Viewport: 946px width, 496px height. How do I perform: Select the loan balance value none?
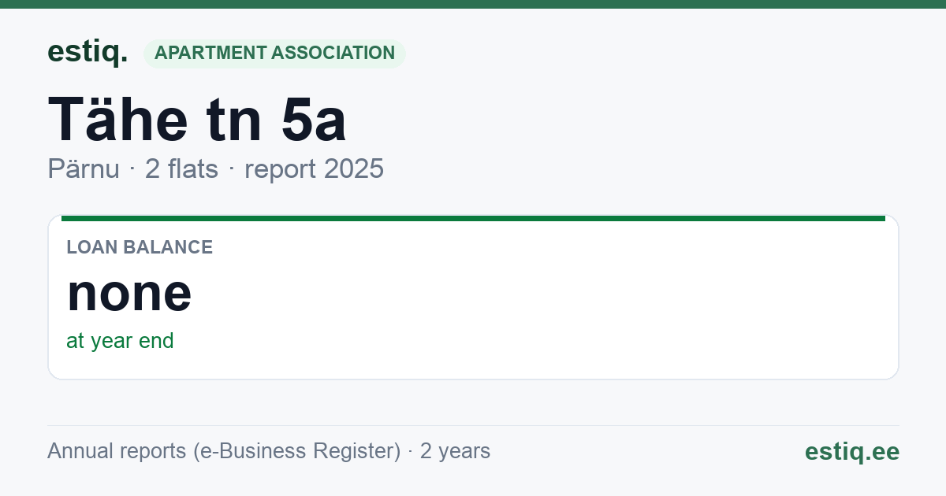129,292
